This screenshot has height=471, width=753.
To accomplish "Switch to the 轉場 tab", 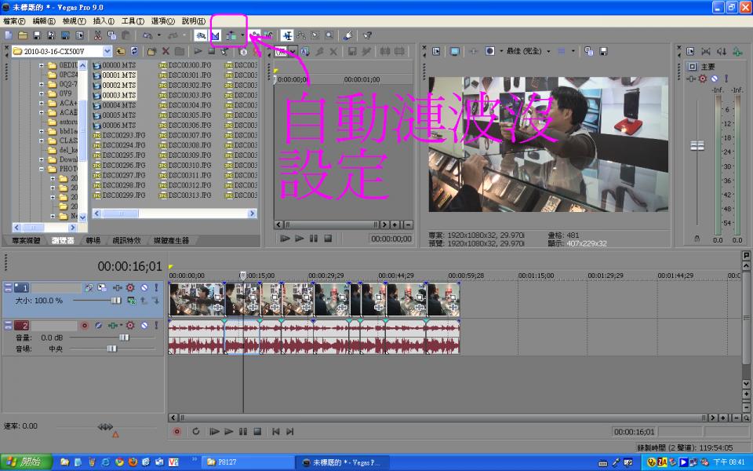I will 93,240.
